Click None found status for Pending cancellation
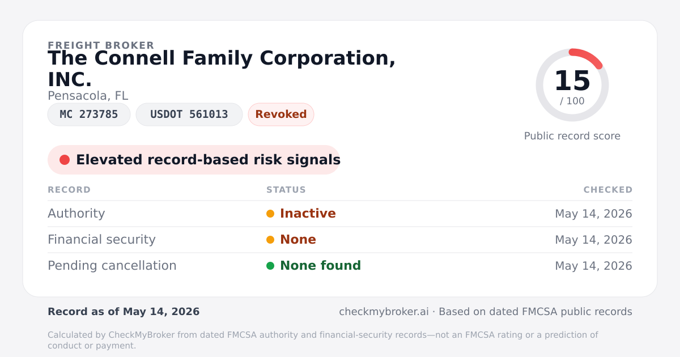Viewport: 680px width, 357px height. (320, 266)
